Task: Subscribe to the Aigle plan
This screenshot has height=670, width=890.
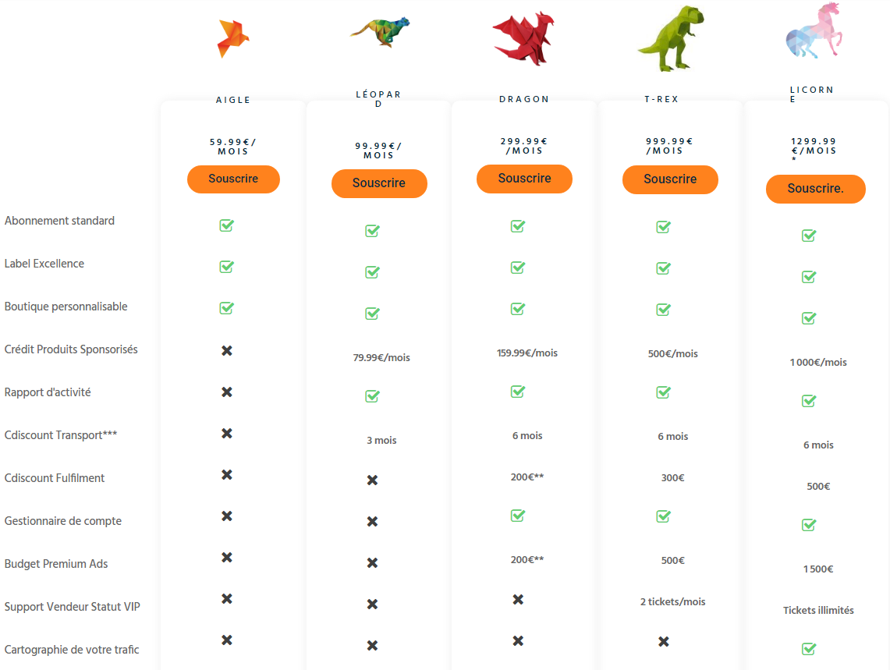Action: [233, 179]
